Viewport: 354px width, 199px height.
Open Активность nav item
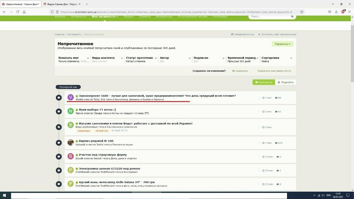point(79,17)
